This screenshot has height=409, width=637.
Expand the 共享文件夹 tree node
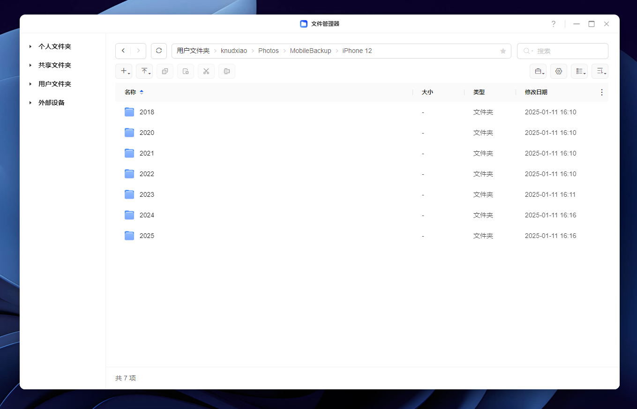(30, 65)
